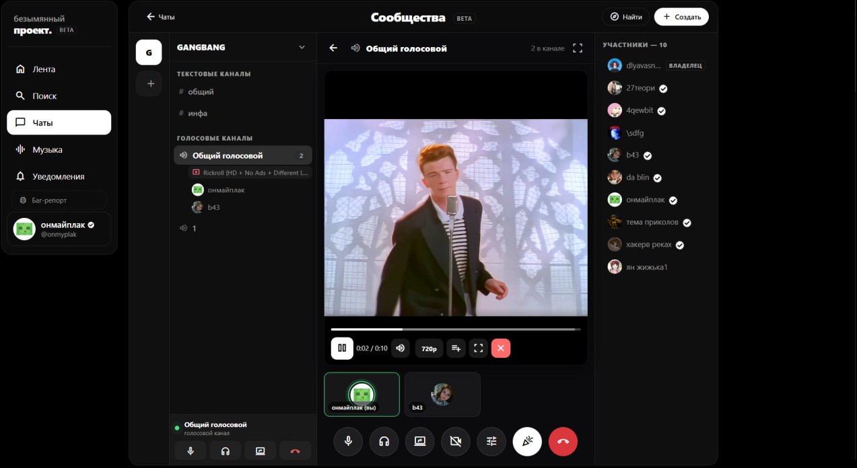Pause the video with the pause button
The width and height of the screenshot is (857, 468).
click(342, 348)
